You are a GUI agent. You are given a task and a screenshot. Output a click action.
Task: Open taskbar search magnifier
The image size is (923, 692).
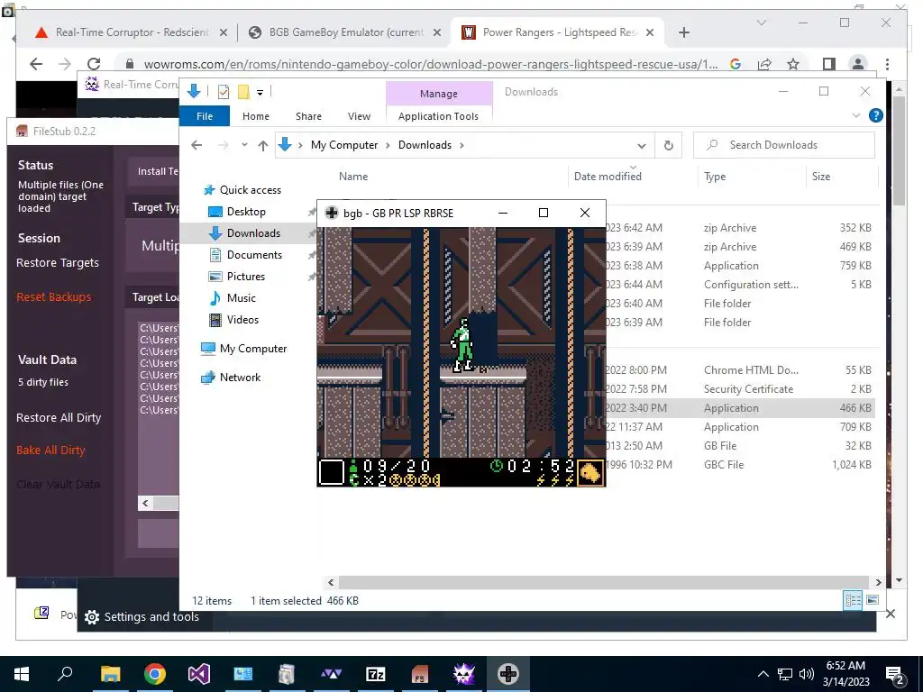[65, 674]
